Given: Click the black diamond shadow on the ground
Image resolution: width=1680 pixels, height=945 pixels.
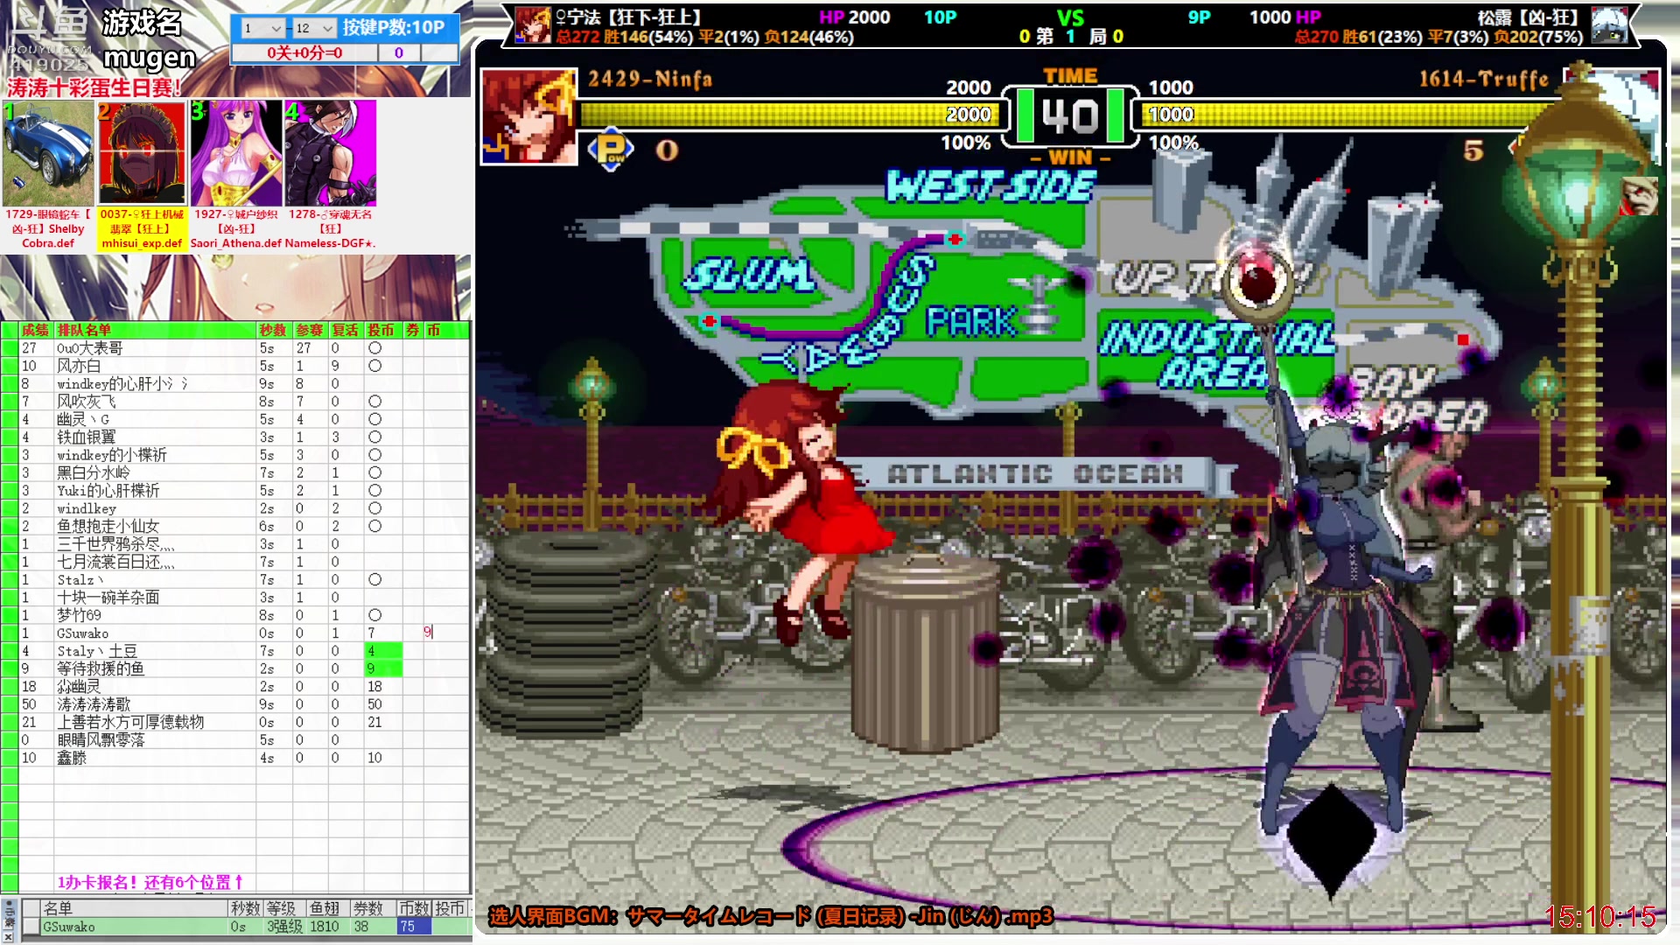Looking at the screenshot, I should (x=1332, y=842).
